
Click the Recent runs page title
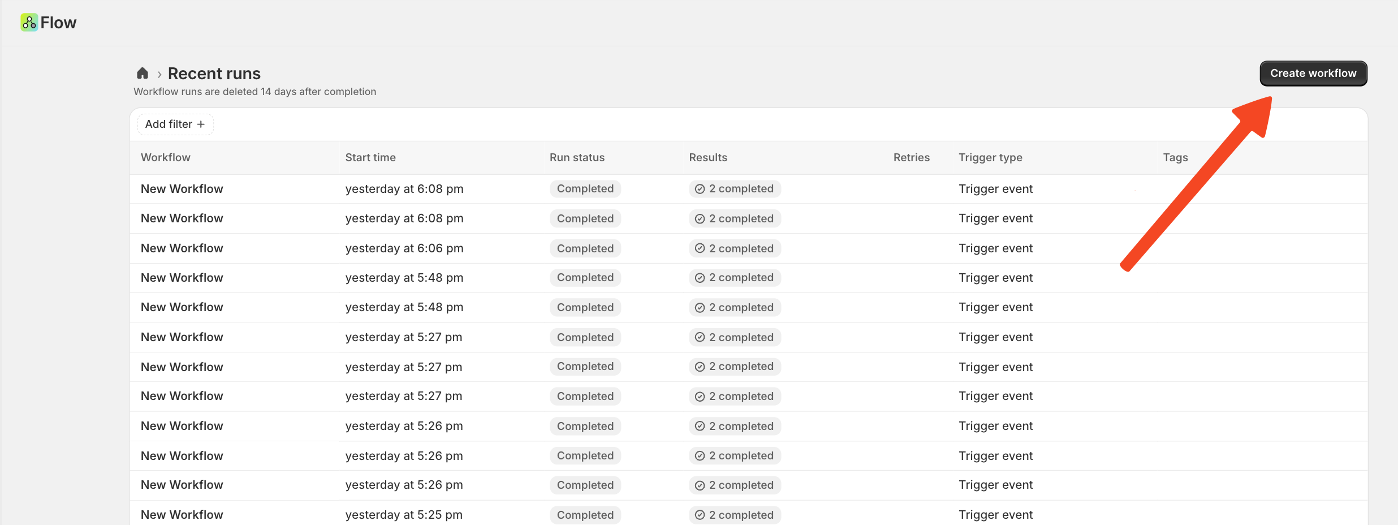point(214,74)
